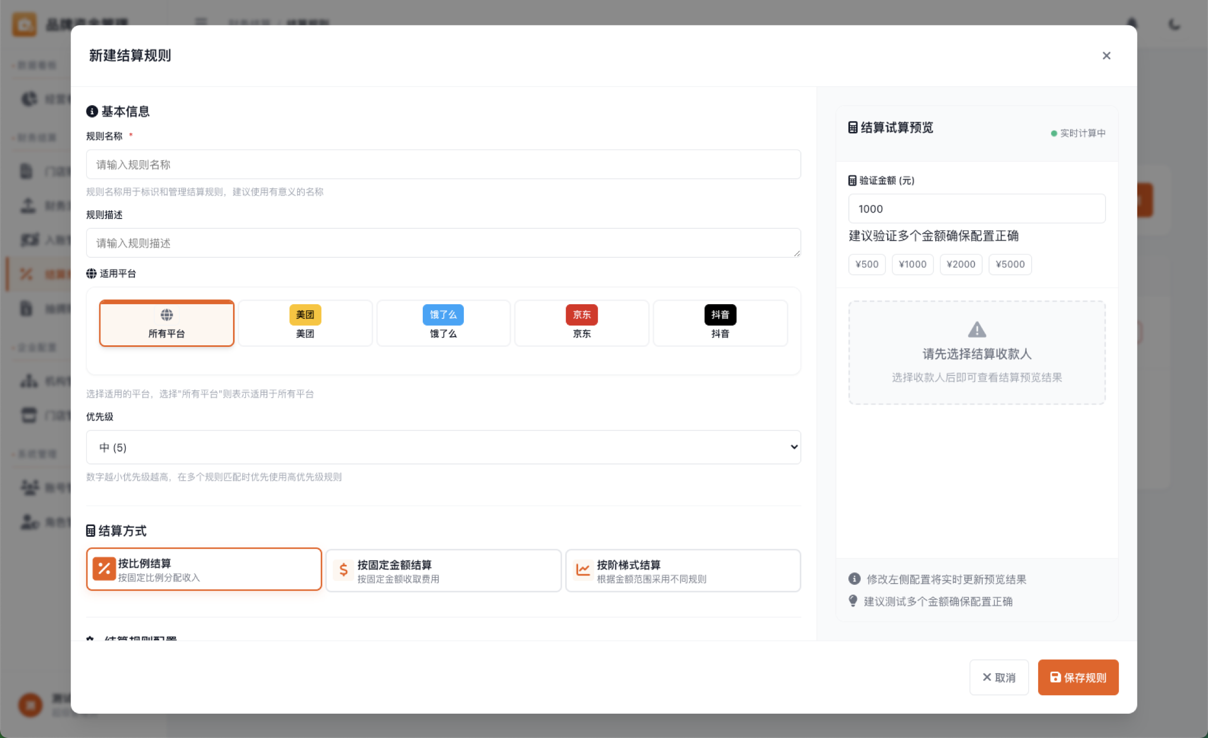Close the 新建结算规则 dialog
The image size is (1208, 738).
coord(1106,56)
